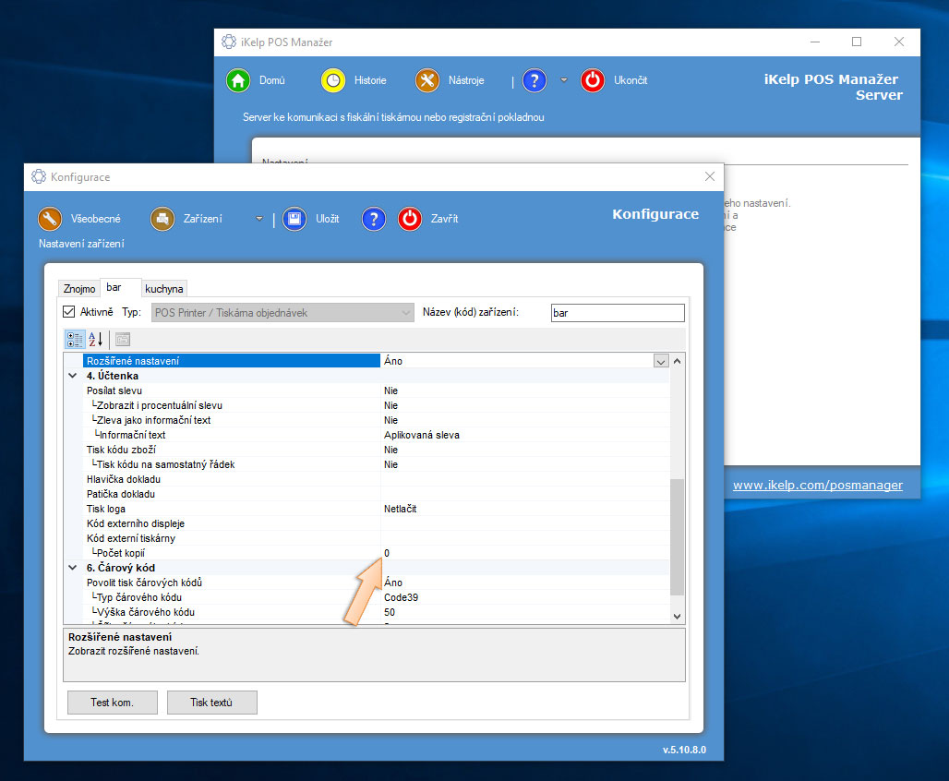Collapse the 6. Čárový kód section
The width and height of the screenshot is (949, 781).
pos(73,568)
